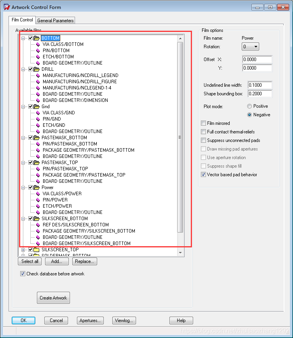293x338 pixels.
Task: Select Positive plot mode
Action: (x=249, y=106)
